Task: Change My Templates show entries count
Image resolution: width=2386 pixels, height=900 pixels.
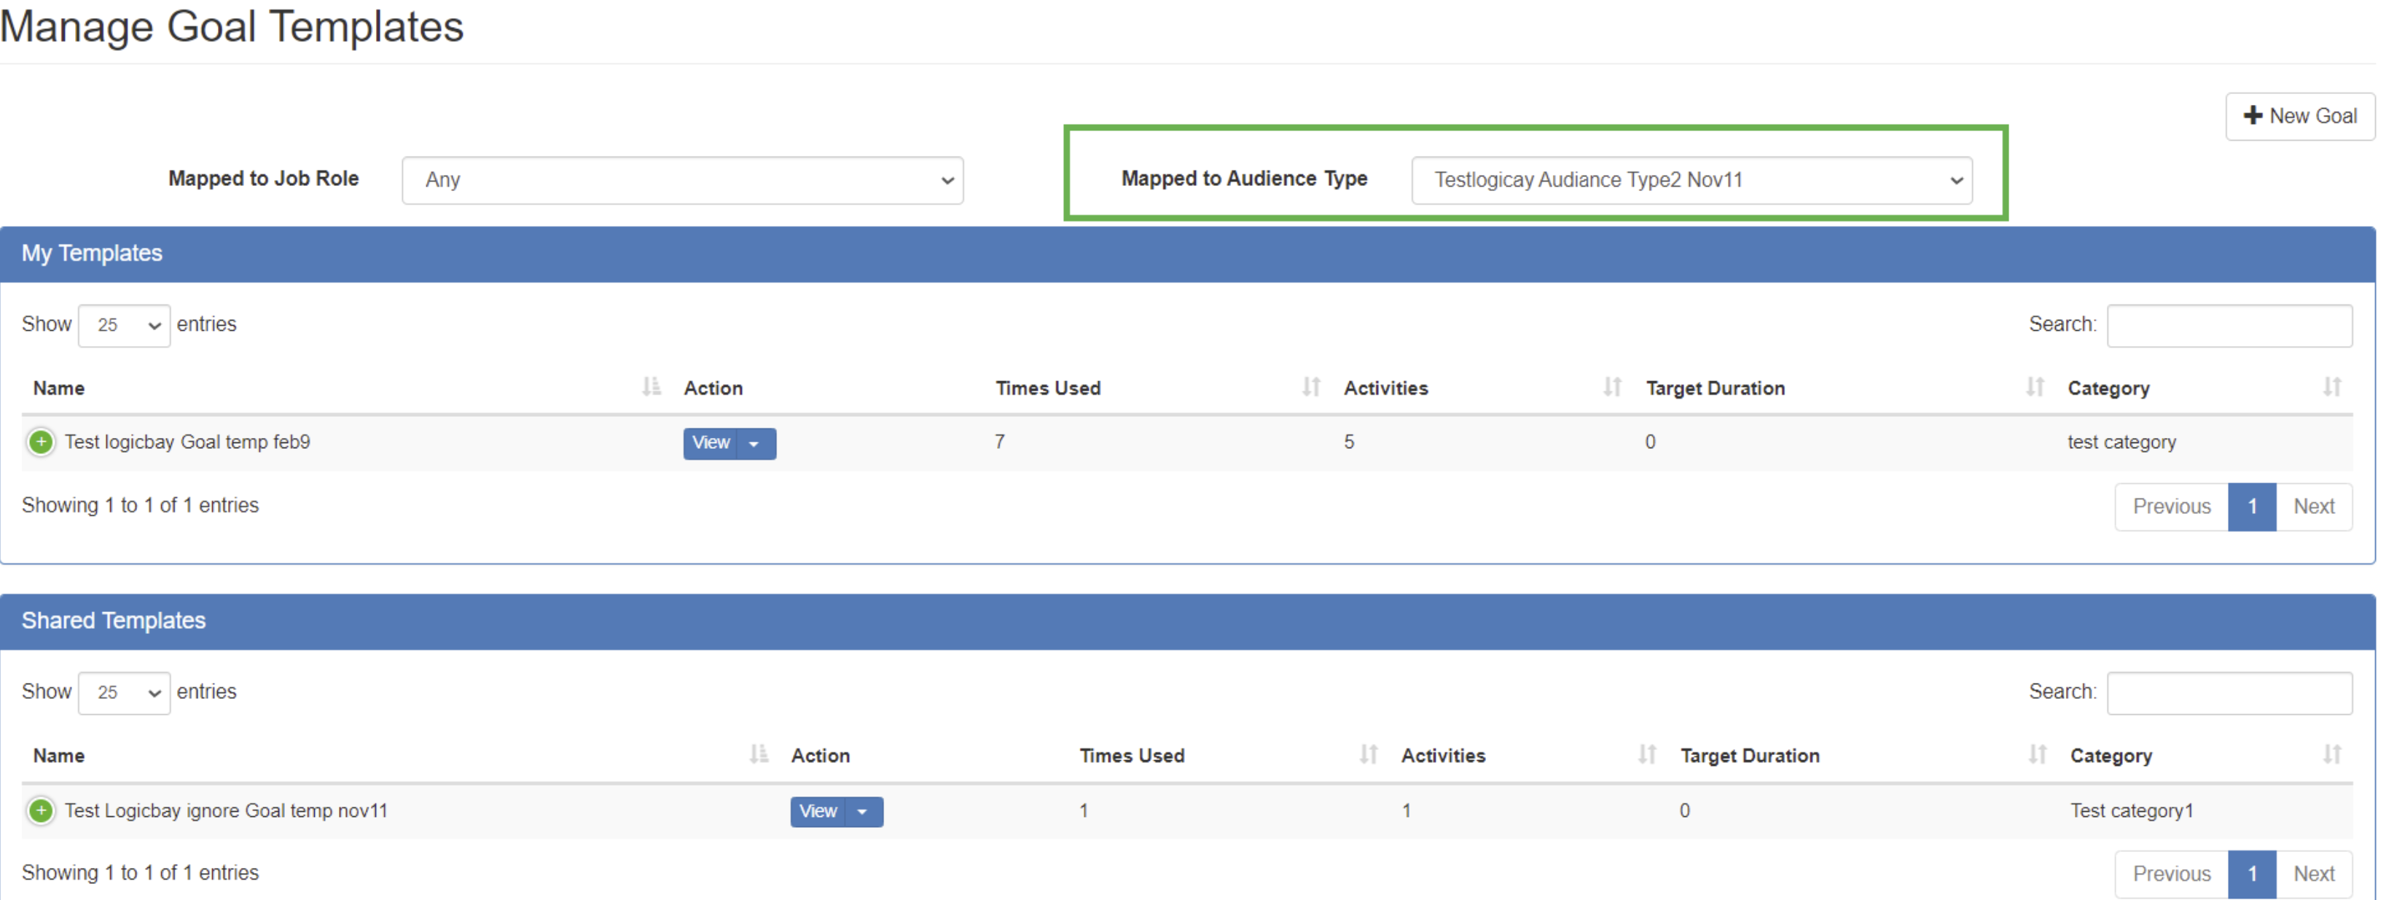Action: [x=124, y=325]
